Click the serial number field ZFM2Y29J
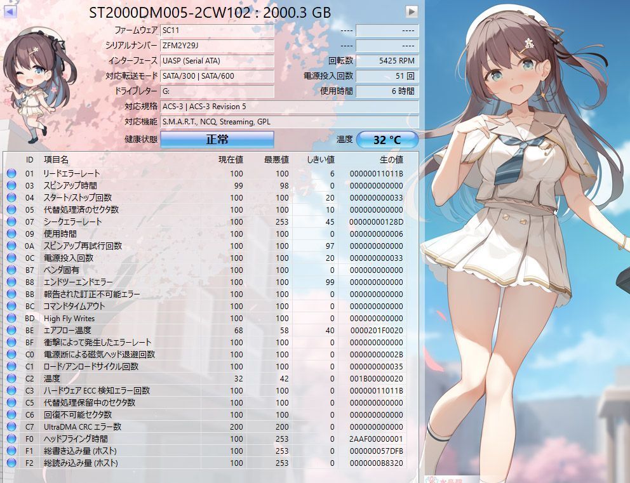 click(x=217, y=46)
